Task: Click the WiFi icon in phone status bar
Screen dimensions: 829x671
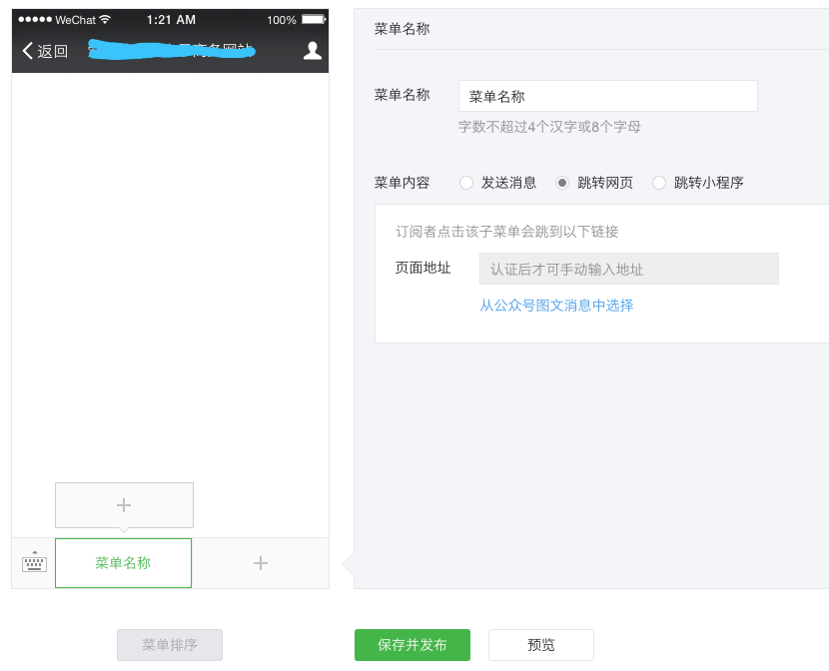Action: (105, 20)
